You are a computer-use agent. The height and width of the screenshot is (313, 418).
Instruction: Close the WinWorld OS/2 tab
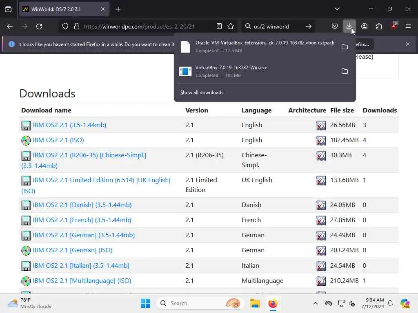[102, 9]
